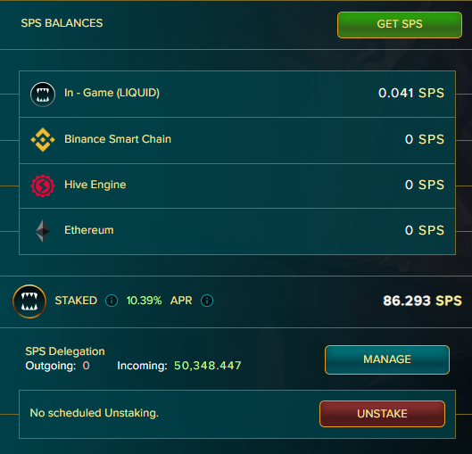Image resolution: width=472 pixels, height=454 pixels.
Task: Click the red Hive Engine gear icon
Action: [43, 186]
